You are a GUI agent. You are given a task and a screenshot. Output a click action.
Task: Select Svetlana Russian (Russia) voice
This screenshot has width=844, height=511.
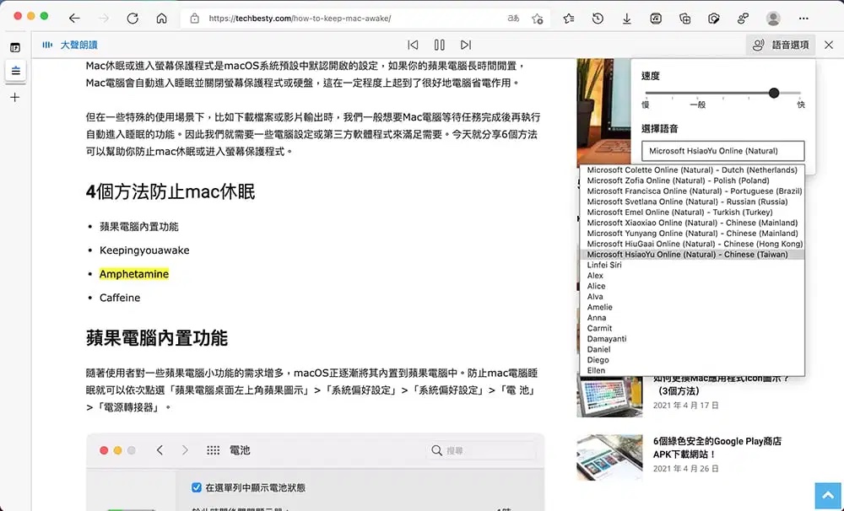692,202
